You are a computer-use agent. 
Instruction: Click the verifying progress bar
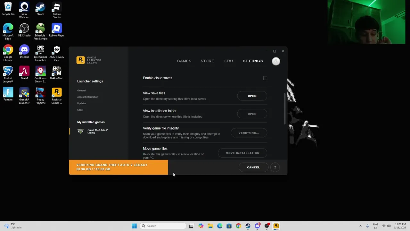[118, 167]
